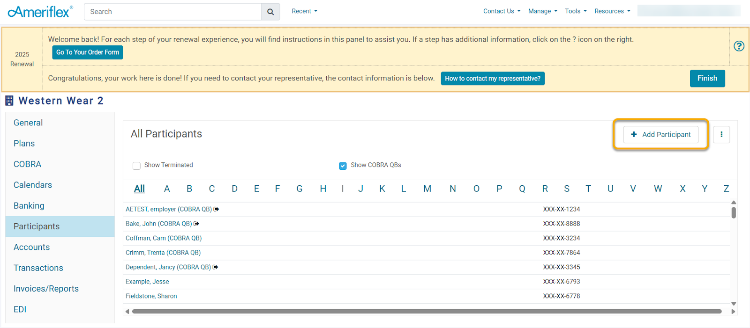
Task: Select EDI in the sidebar
Action: pyautogui.click(x=60, y=309)
